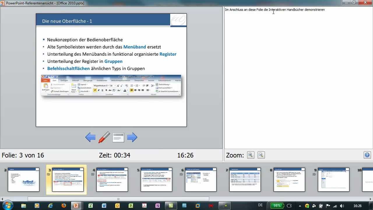Click the 'Zeit: 00:34' elapsed timer
The width and height of the screenshot is (373, 210).
pos(115,155)
